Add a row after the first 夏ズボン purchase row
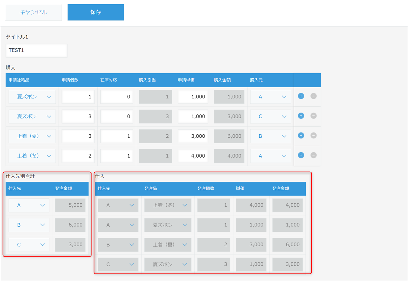Image resolution: width=408 pixels, height=281 pixels. 301,96
